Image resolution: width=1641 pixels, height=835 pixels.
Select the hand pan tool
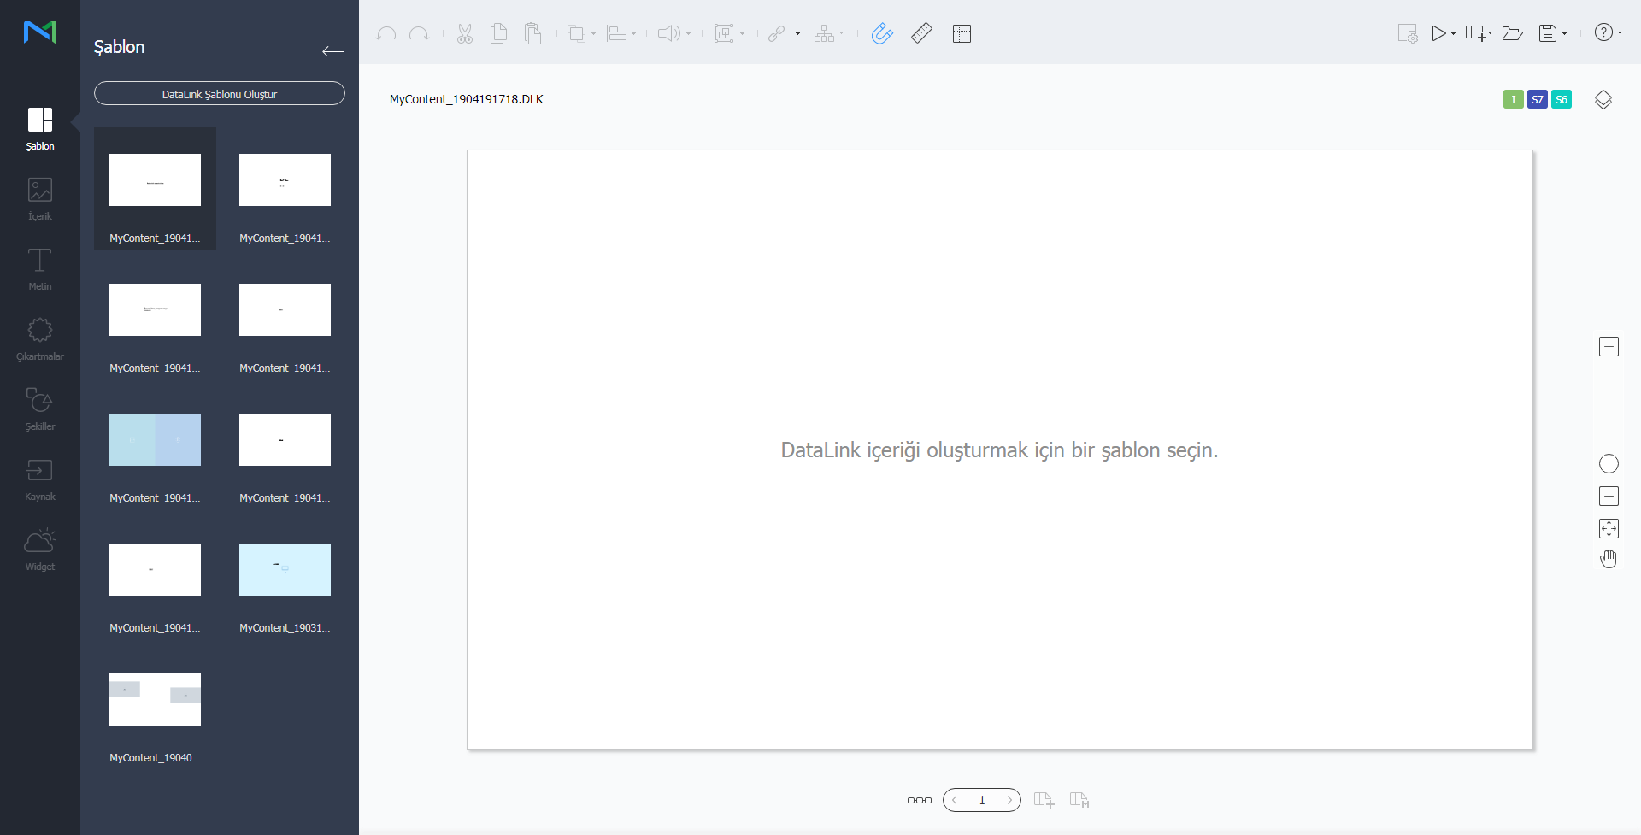click(x=1609, y=559)
